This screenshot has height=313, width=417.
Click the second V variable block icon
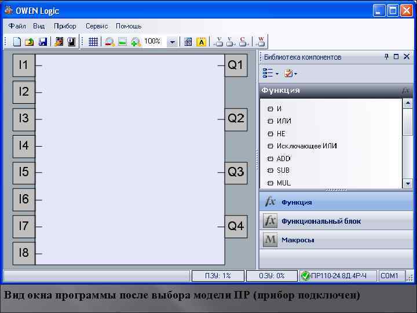[x=231, y=42]
